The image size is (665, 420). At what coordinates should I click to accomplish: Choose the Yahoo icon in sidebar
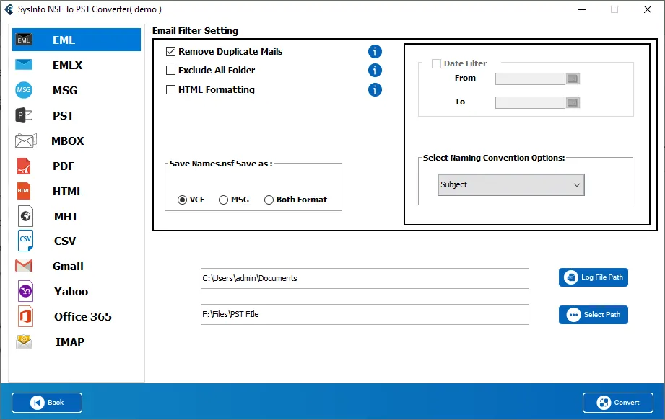click(25, 291)
